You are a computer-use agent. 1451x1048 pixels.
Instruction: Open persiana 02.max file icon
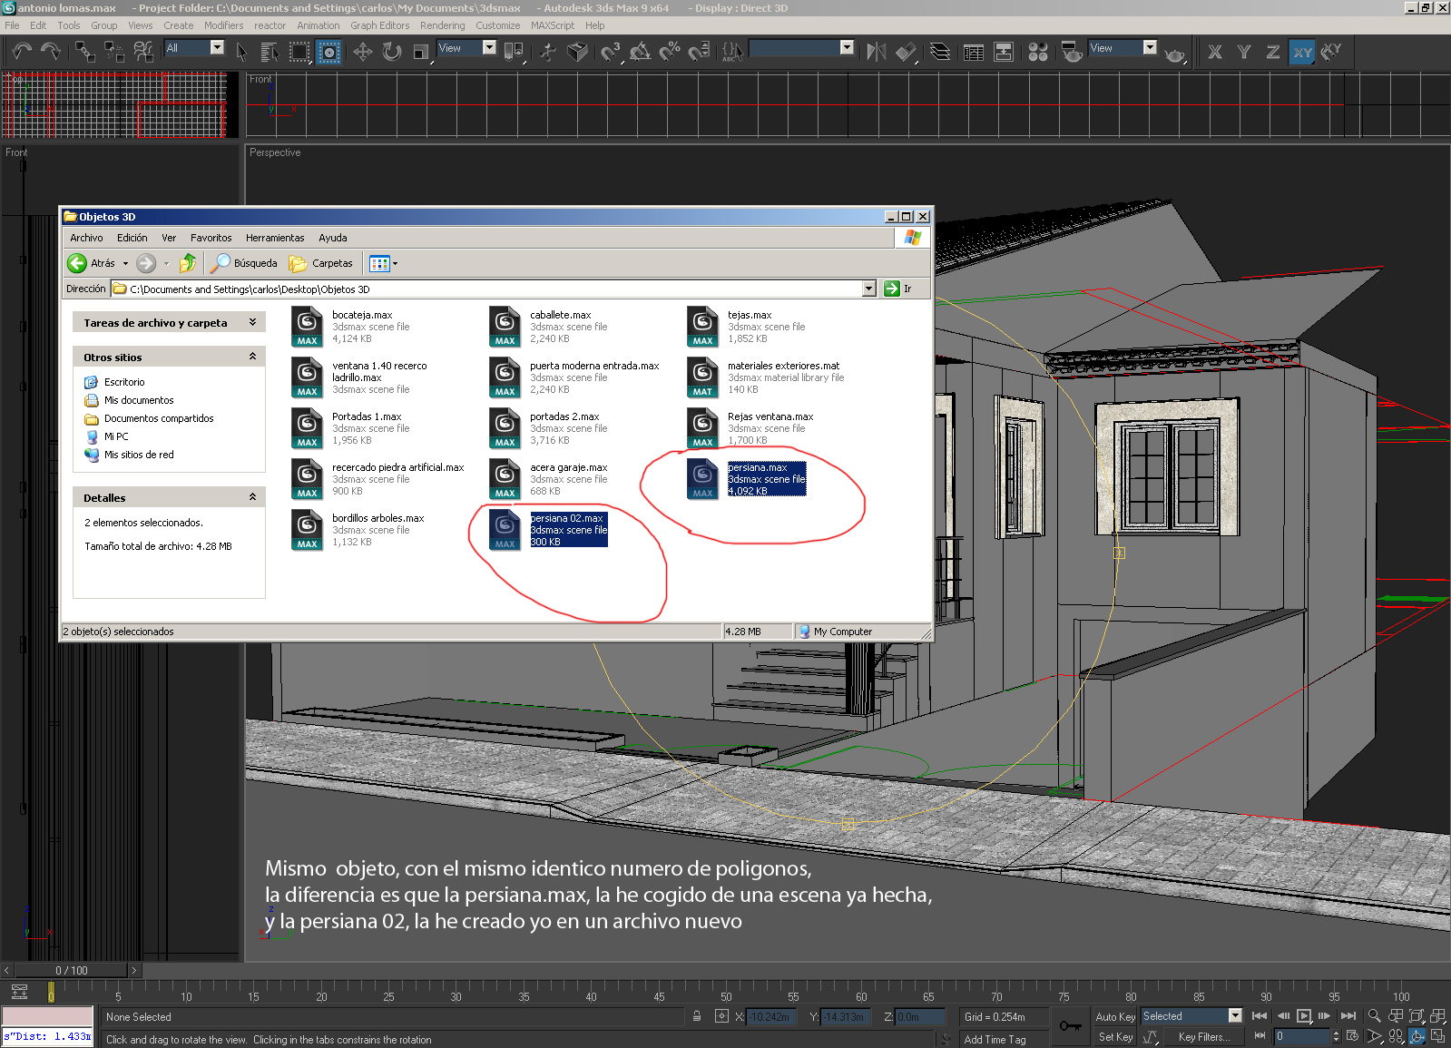[505, 529]
